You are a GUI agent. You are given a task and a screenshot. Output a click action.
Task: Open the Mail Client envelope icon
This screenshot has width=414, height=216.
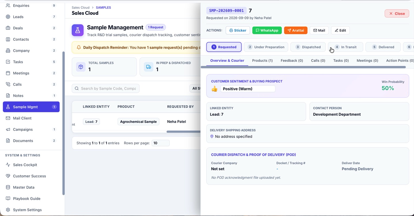(8, 118)
